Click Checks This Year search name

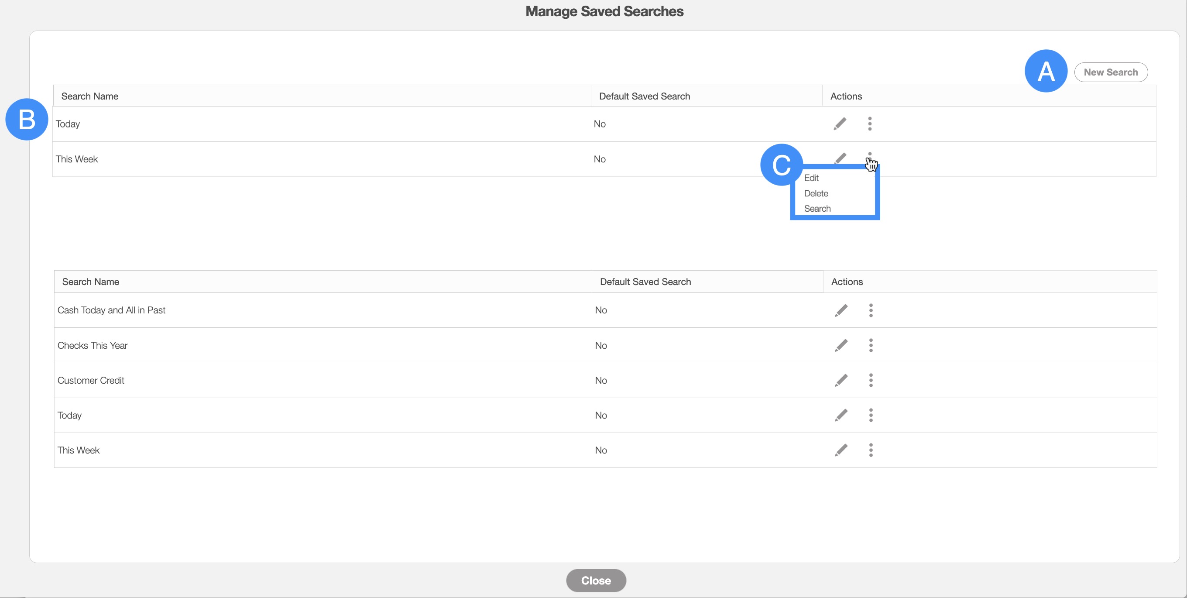coord(92,345)
